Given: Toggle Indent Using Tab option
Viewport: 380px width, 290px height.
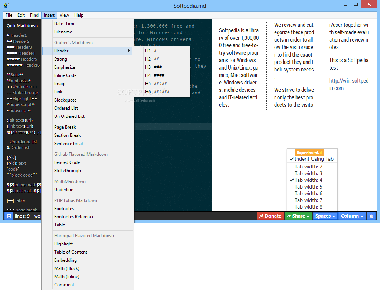Looking at the screenshot, I should pyautogui.click(x=312, y=159).
